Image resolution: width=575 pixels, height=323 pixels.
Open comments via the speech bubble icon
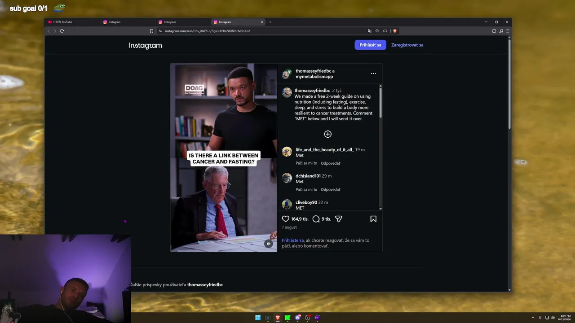click(316, 219)
